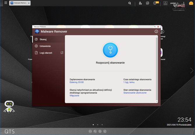
Task: Open the Qboost robot assistant
Action: [9, 107]
